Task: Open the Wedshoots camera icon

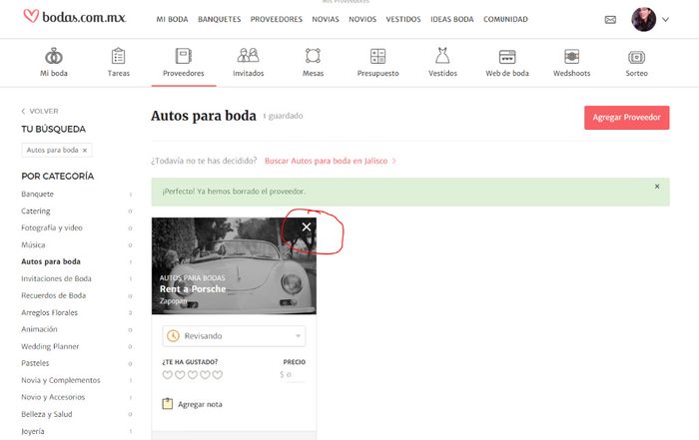Action: [x=572, y=57]
